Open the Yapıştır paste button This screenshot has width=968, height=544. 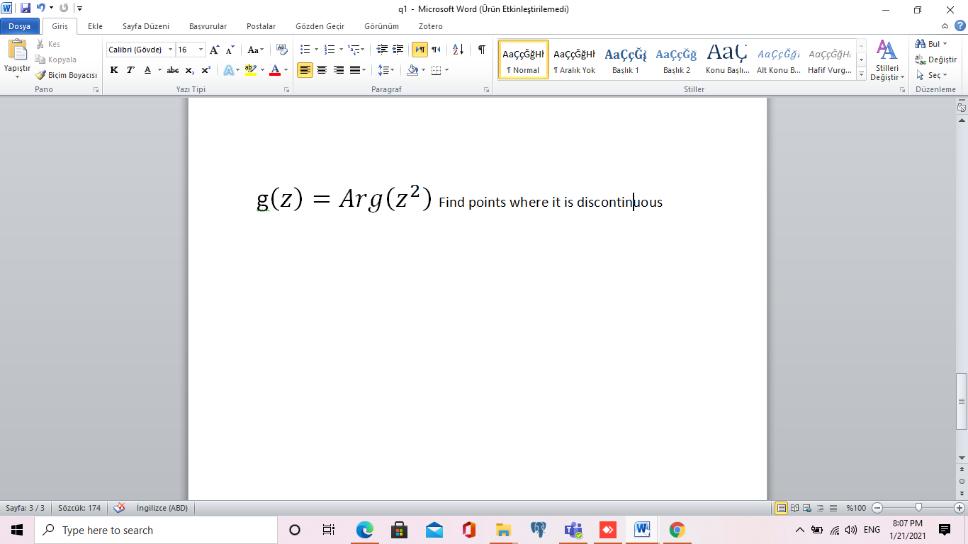pyautogui.click(x=17, y=58)
